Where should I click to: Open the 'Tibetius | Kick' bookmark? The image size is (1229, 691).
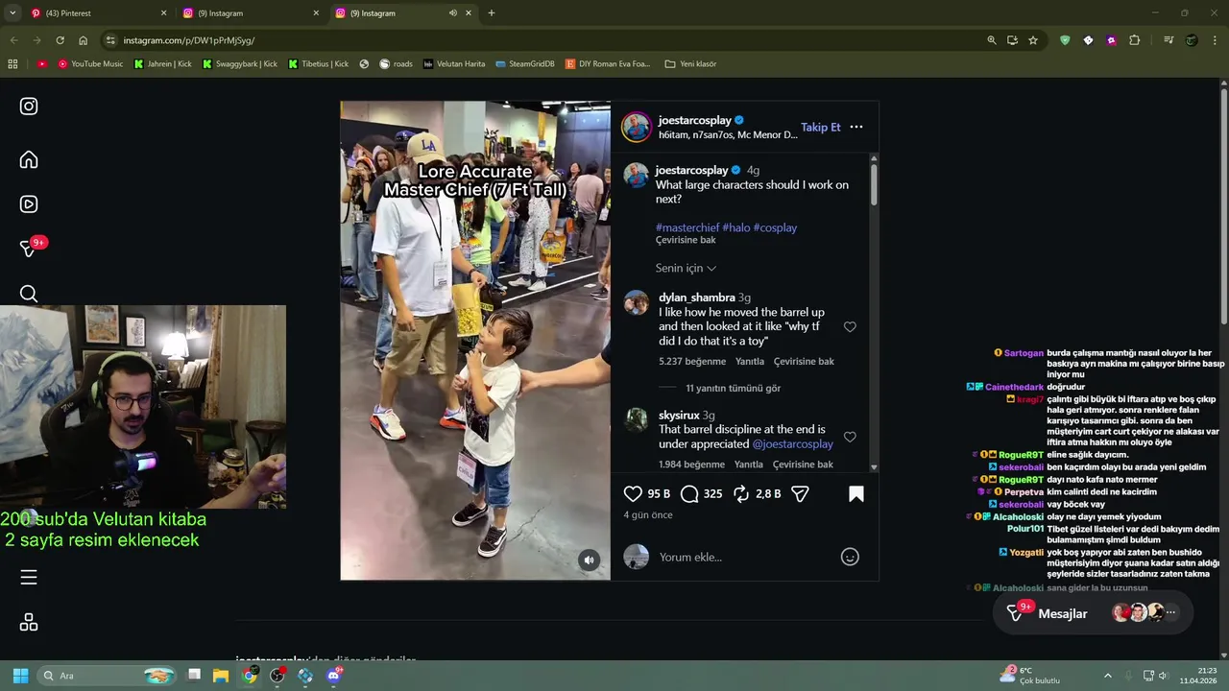[319, 64]
